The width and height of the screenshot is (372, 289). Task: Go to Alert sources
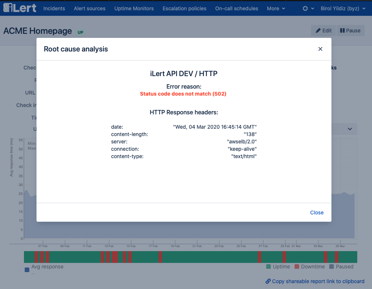coord(90,8)
